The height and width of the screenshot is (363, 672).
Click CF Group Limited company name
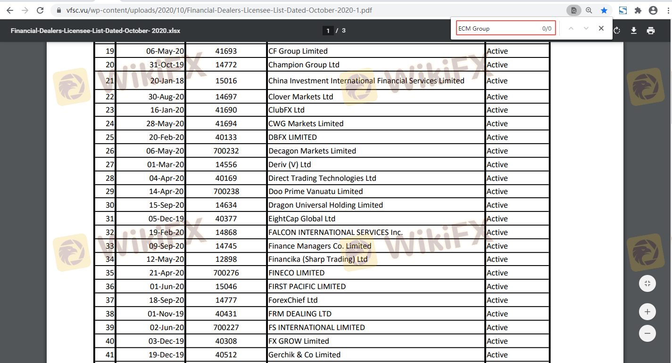[298, 51]
